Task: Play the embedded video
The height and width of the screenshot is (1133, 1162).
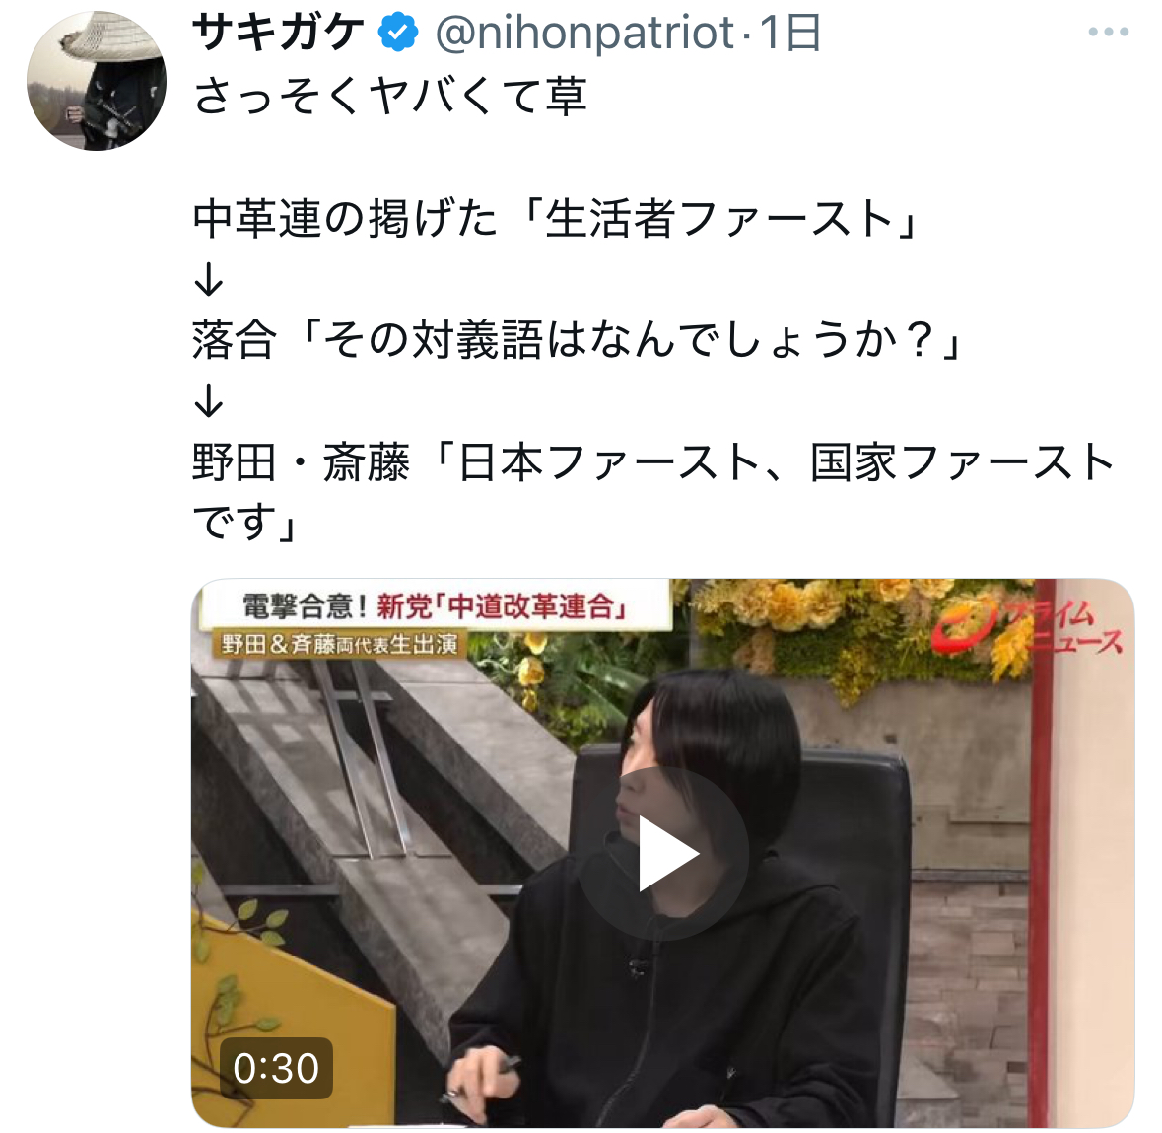Action: [662, 853]
